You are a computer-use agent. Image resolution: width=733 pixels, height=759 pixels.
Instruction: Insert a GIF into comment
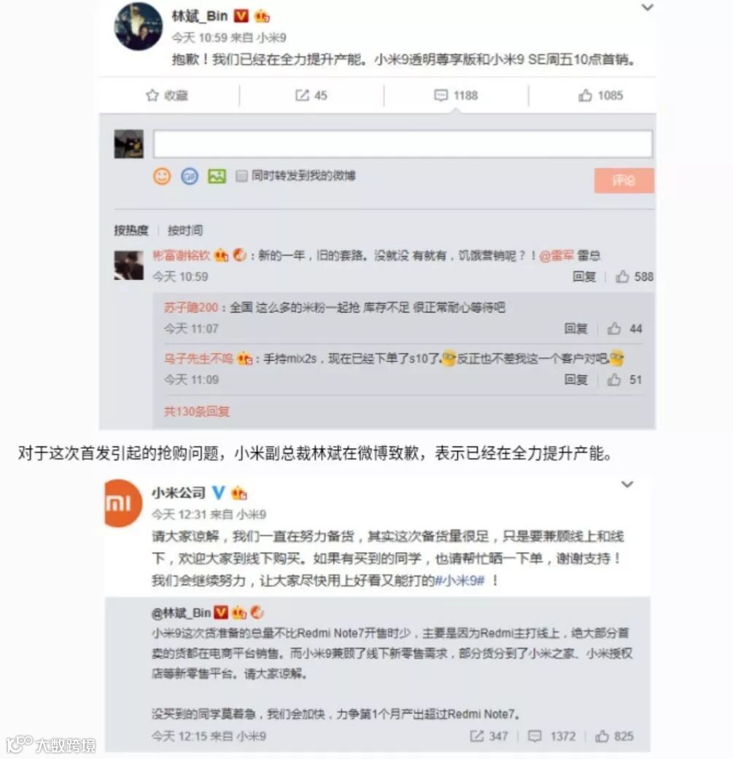pos(190,176)
